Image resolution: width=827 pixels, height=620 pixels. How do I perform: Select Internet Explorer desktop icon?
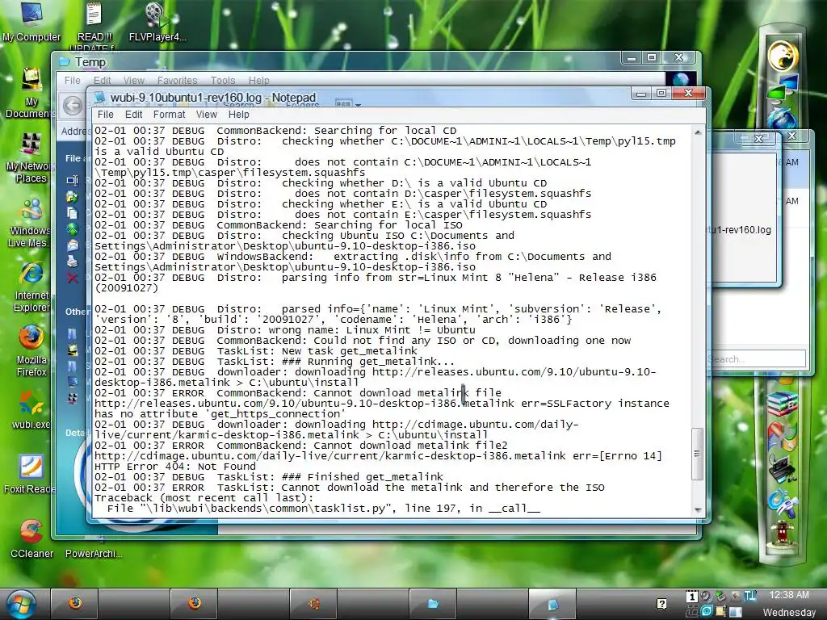[x=31, y=287]
